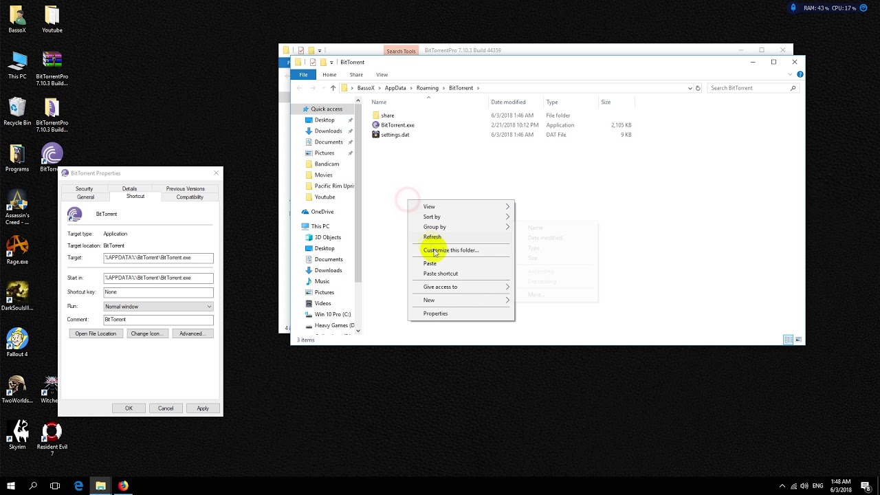This screenshot has height=495, width=880.
Task: Open the taskbar search icon
Action: (33, 485)
